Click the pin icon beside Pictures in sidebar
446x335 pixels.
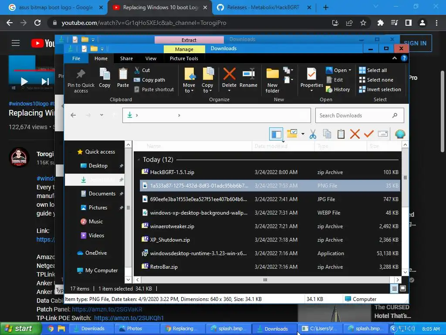[x=121, y=207]
